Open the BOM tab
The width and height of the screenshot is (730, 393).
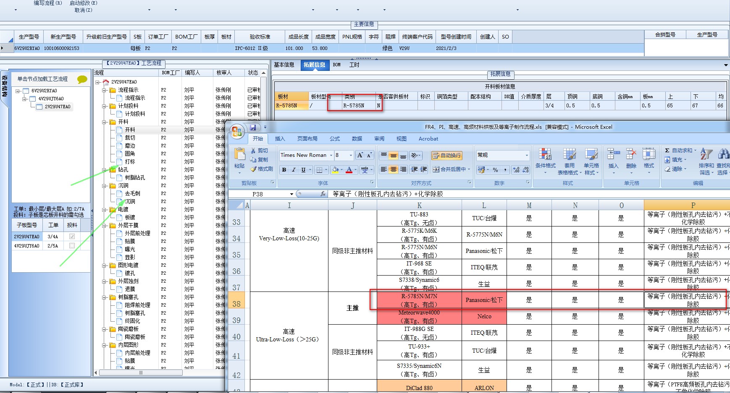pyautogui.click(x=336, y=65)
